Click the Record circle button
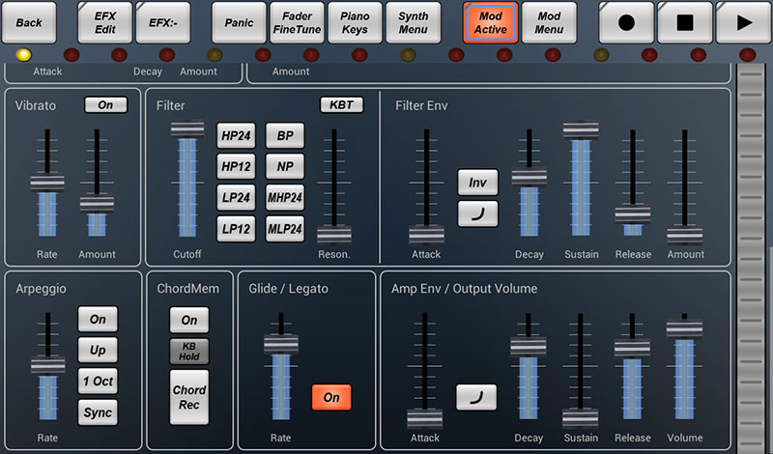The width and height of the screenshot is (773, 454). pos(626,22)
